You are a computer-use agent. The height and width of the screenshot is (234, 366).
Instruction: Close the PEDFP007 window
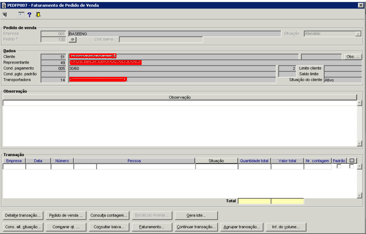[x=361, y=5]
